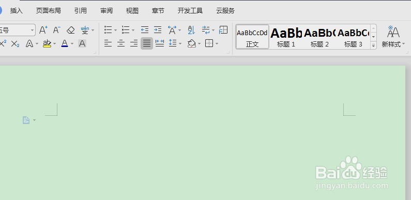Apply the font color A icon
This screenshot has height=200, width=411.
point(65,43)
